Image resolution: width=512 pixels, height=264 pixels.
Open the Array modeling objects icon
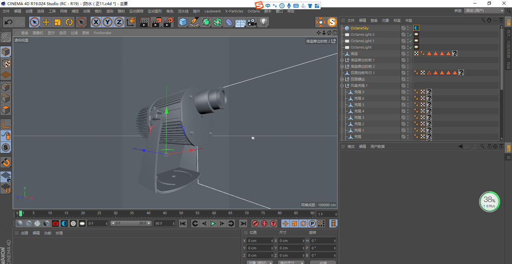tap(217, 22)
